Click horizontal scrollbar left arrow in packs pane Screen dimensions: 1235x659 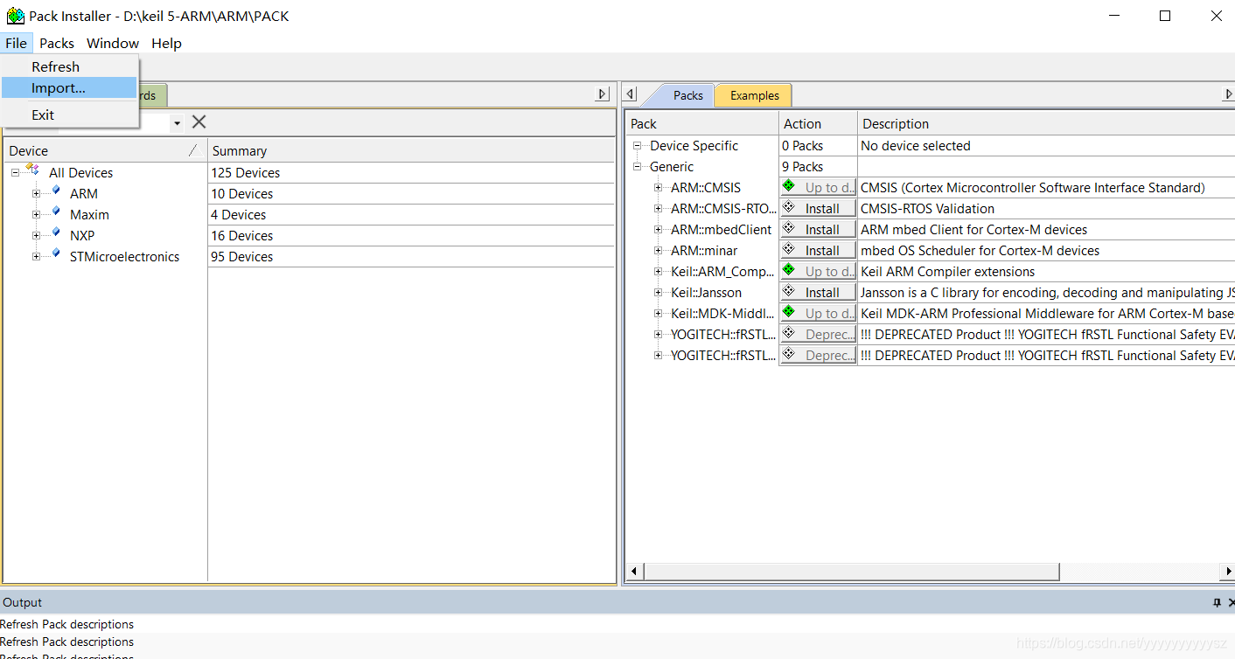[x=635, y=572]
